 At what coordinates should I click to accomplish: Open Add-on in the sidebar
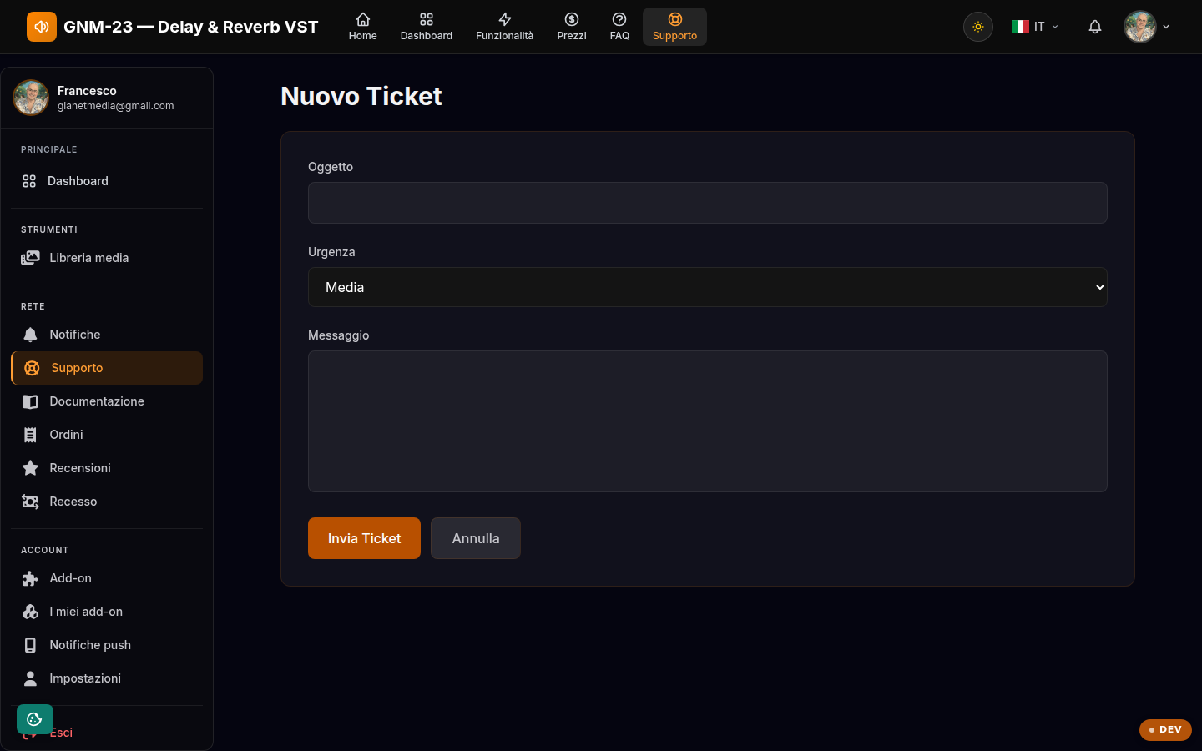click(x=107, y=578)
